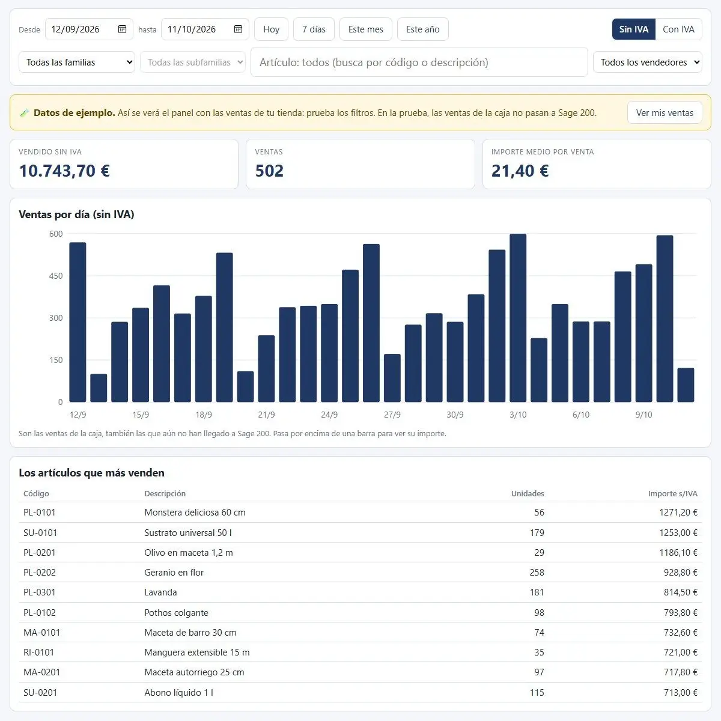This screenshot has width=721, height=721.
Task: Click Maceta de barro 30 cm description
Action: pyautogui.click(x=190, y=632)
